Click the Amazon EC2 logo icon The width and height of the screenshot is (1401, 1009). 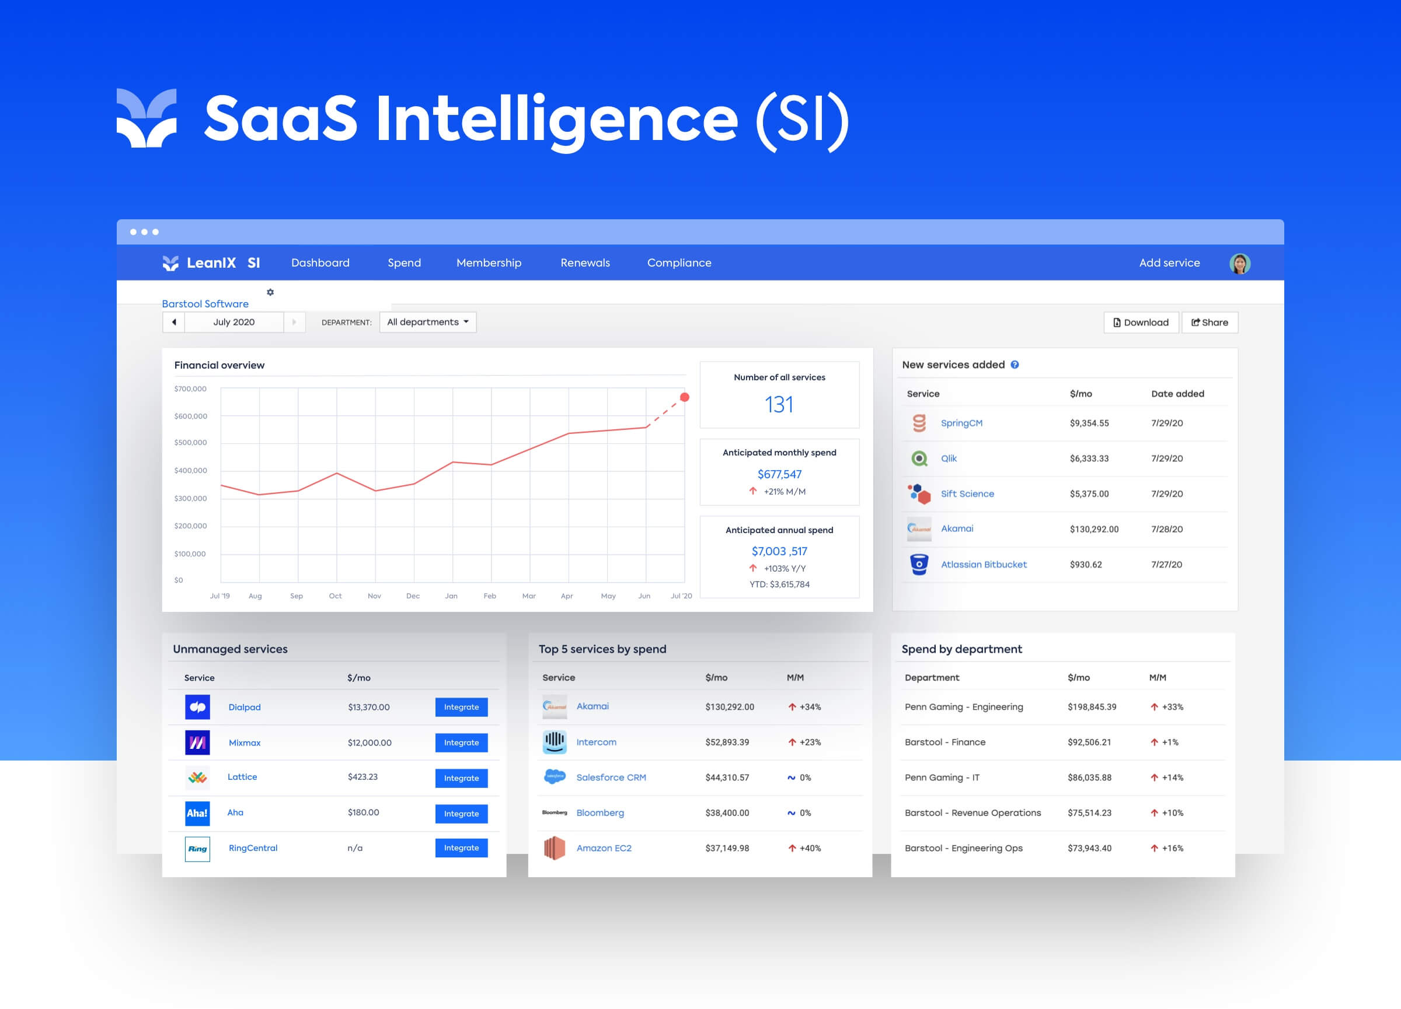click(x=554, y=848)
